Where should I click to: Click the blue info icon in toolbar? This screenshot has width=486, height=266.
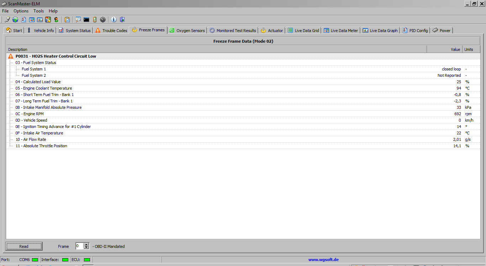(x=114, y=20)
